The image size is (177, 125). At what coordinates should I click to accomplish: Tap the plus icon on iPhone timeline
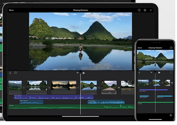click(139, 72)
